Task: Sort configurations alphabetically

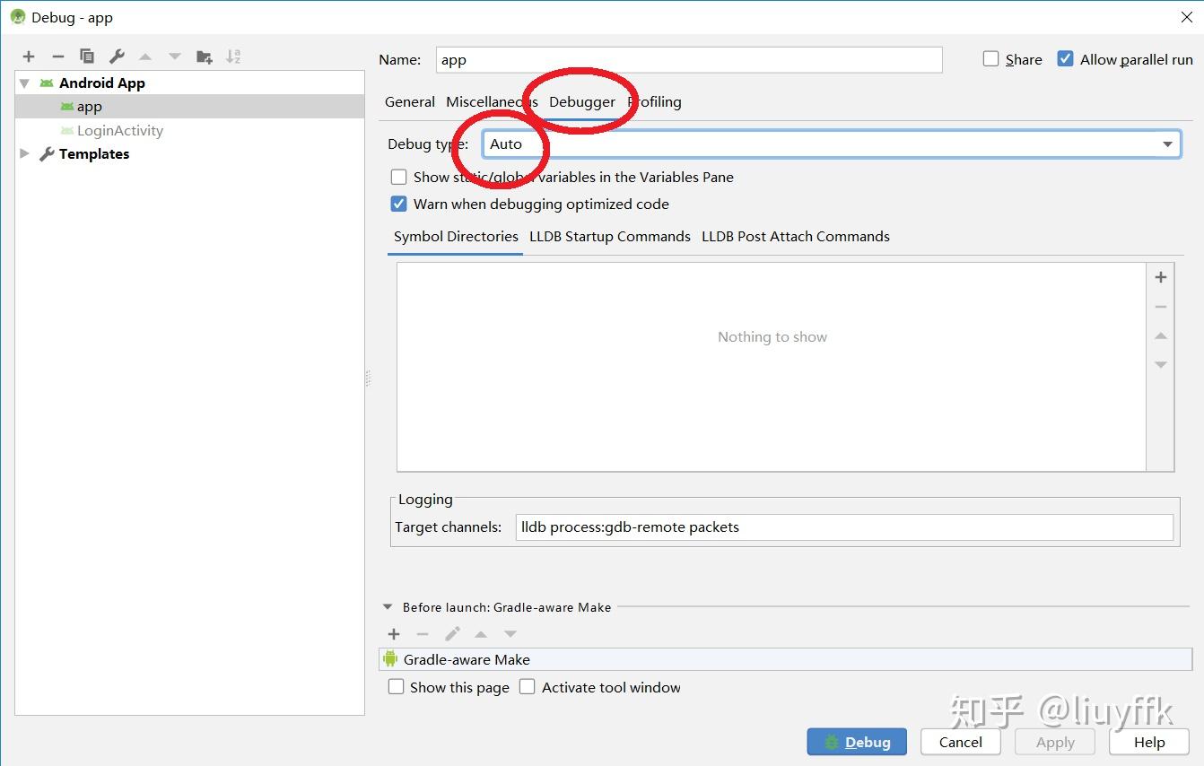Action: coord(233,56)
